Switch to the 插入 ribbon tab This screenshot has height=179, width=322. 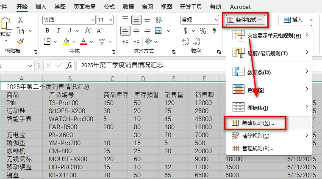[41, 7]
